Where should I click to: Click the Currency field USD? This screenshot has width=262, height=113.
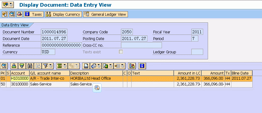48,52
